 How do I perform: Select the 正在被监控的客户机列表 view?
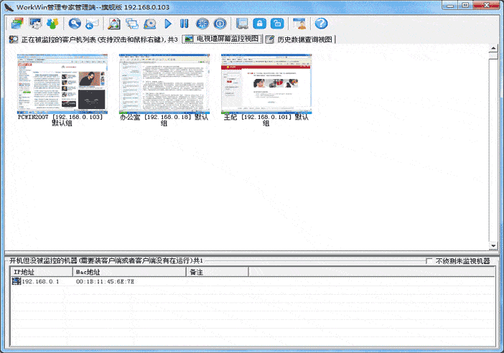click(93, 39)
